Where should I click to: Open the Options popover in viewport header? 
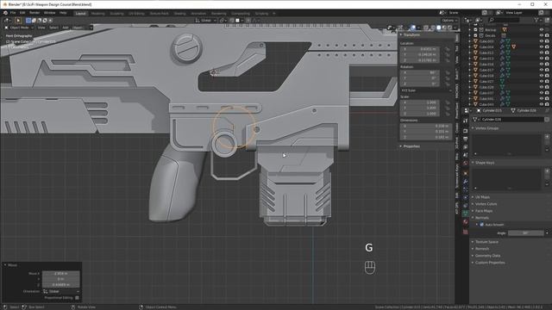tap(449, 21)
